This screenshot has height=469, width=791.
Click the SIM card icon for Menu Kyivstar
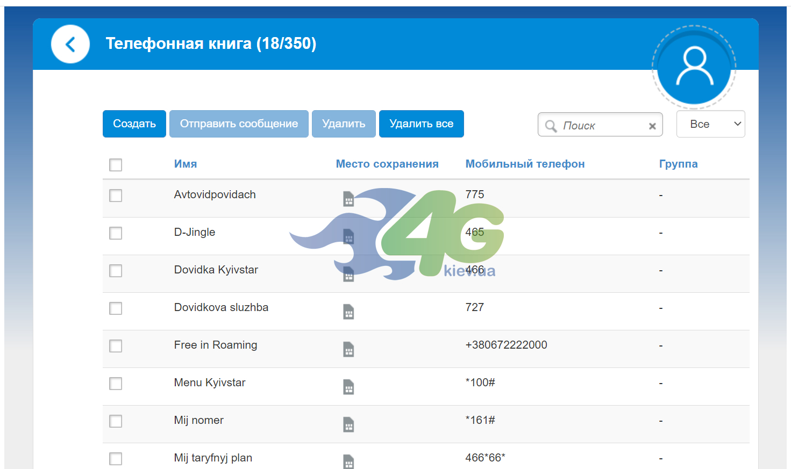coord(348,387)
